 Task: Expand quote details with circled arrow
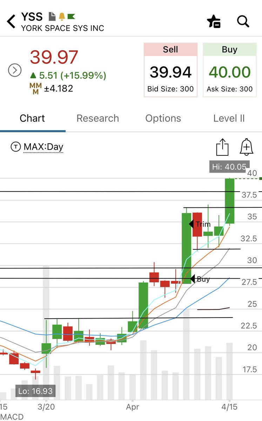pos(15,71)
